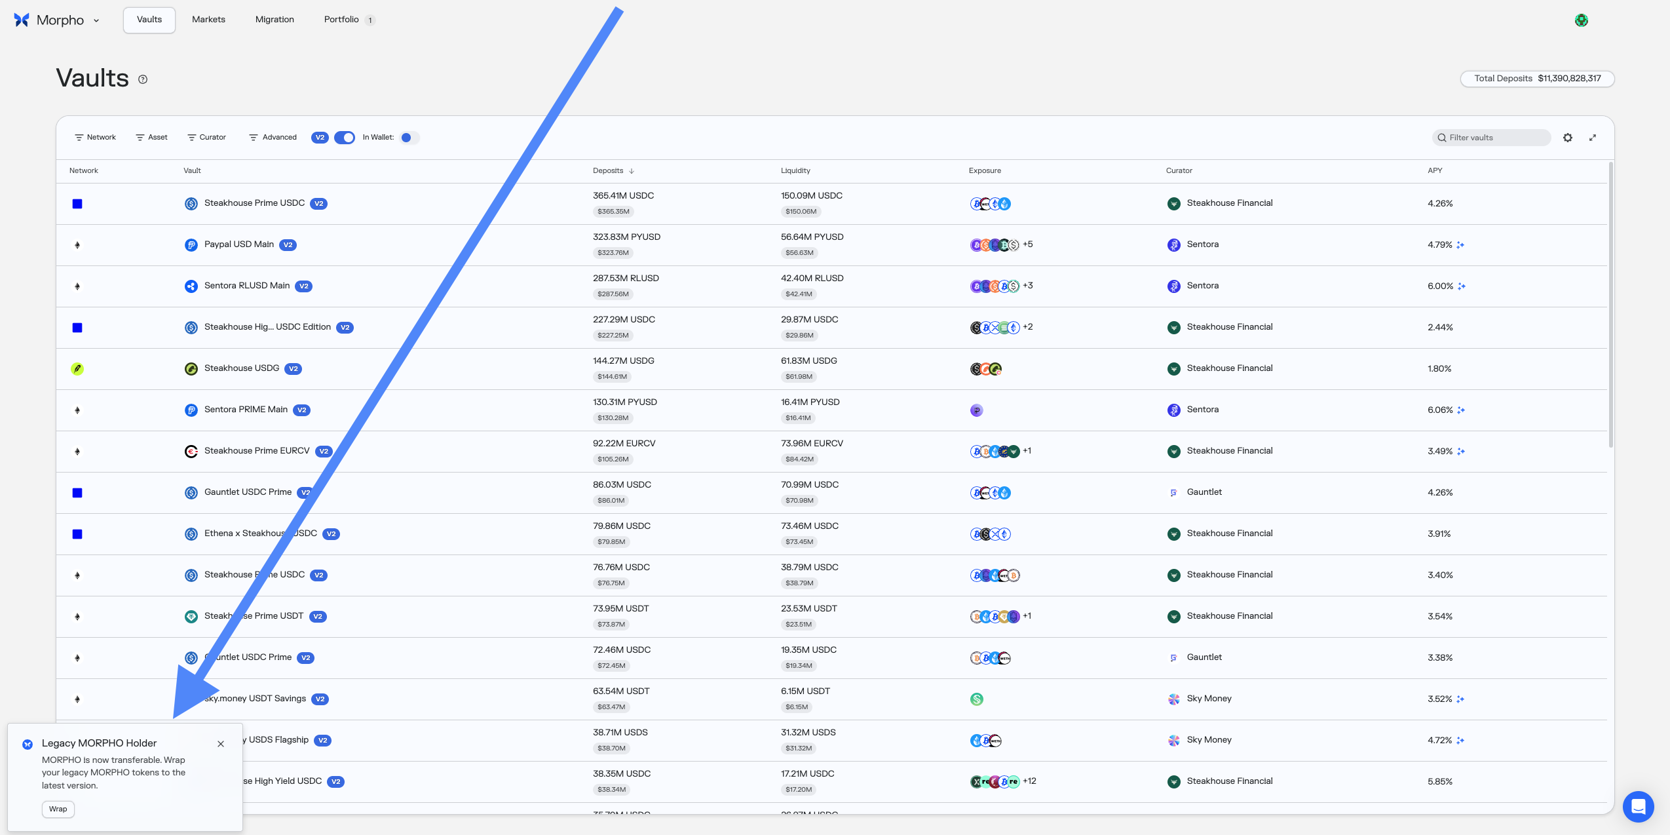This screenshot has height=835, width=1670.
Task: Click the Sentora curator icon on Paypal USD Main row
Action: pos(1173,245)
